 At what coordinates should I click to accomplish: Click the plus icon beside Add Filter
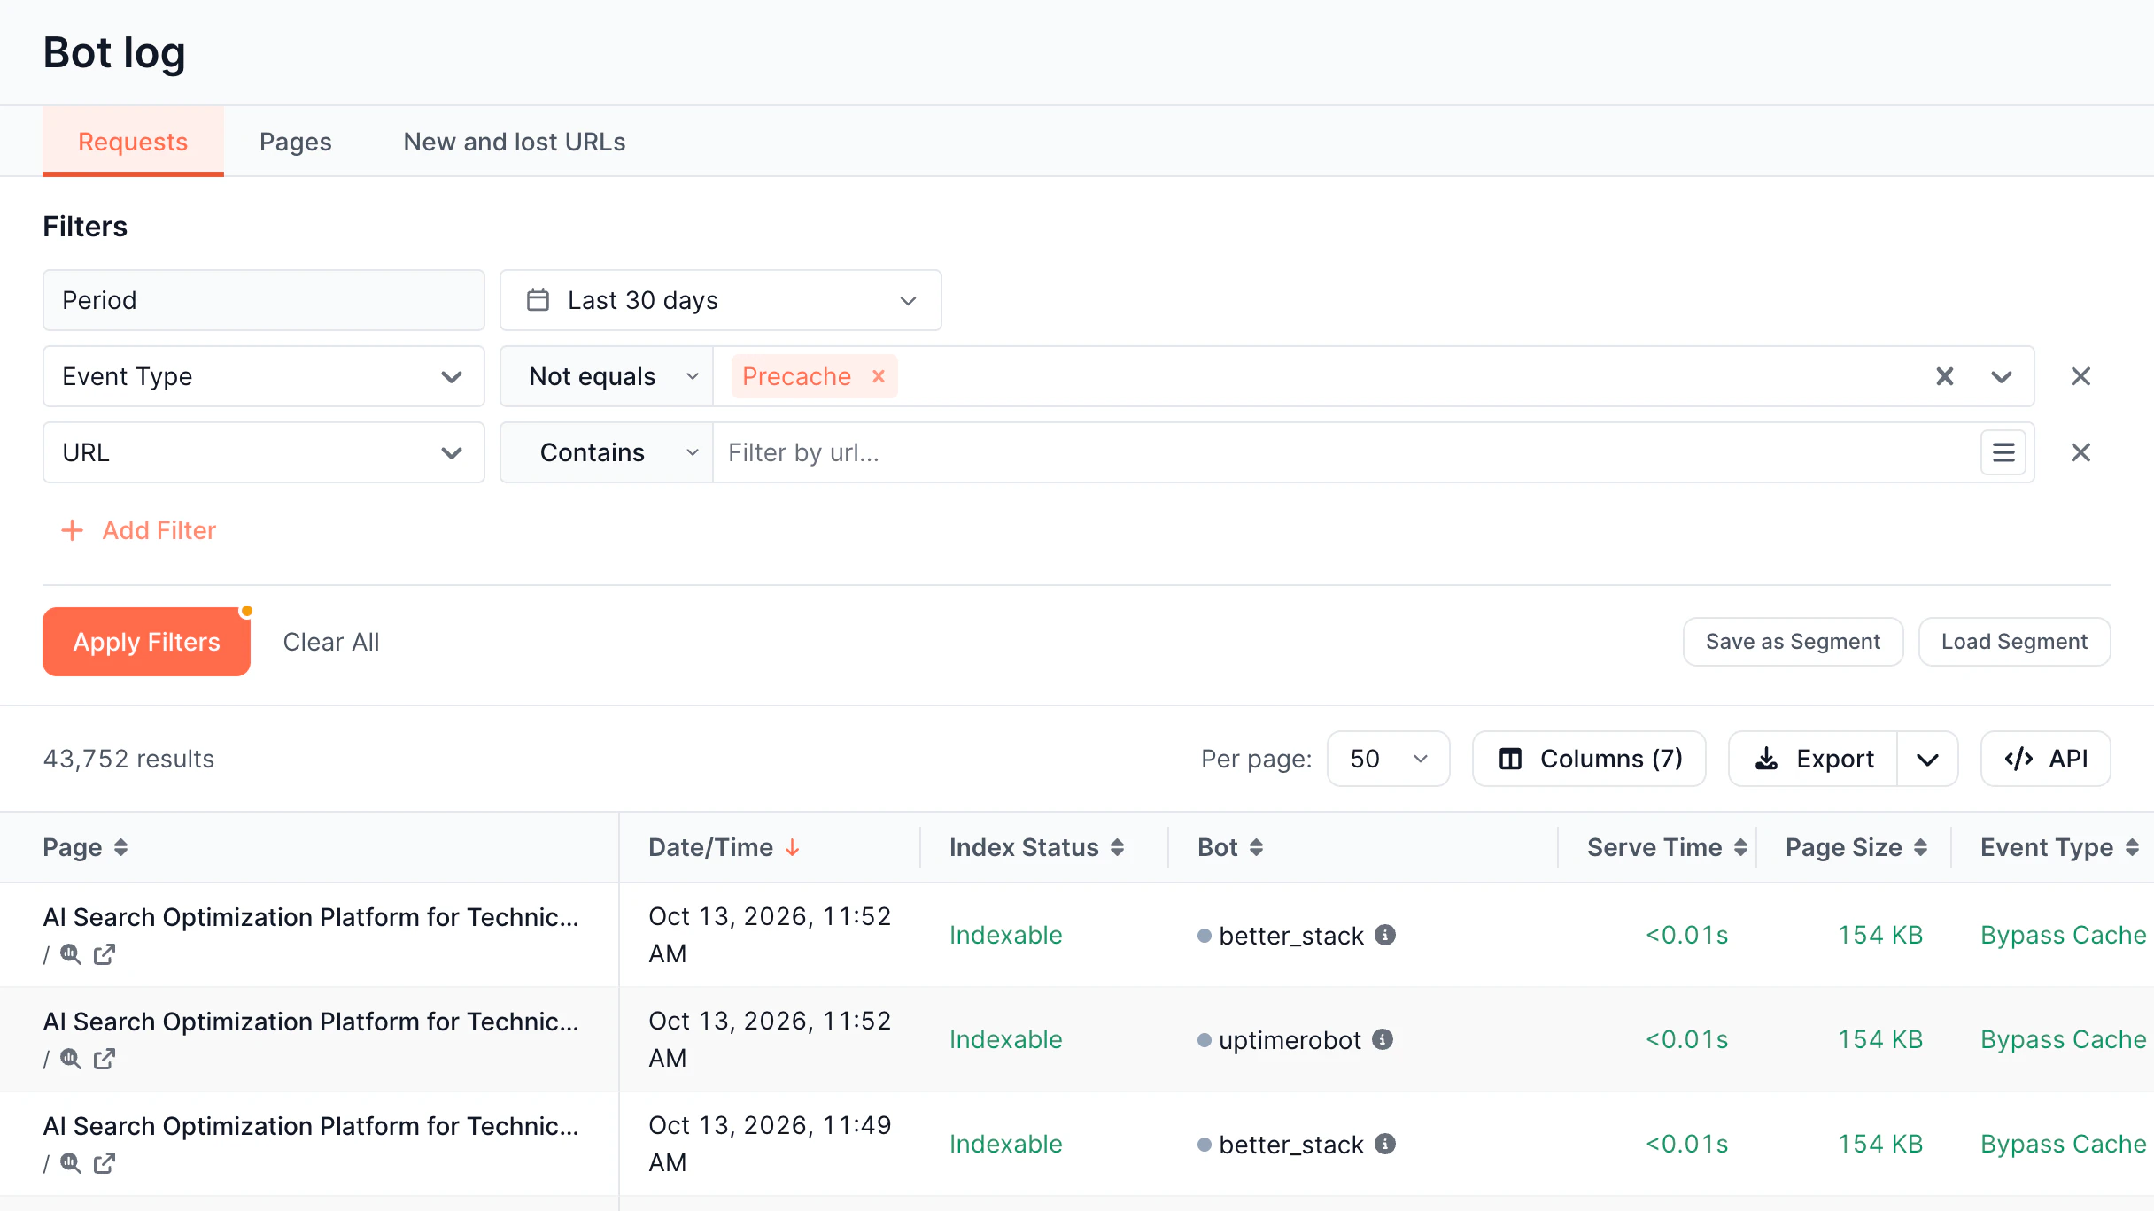72,530
